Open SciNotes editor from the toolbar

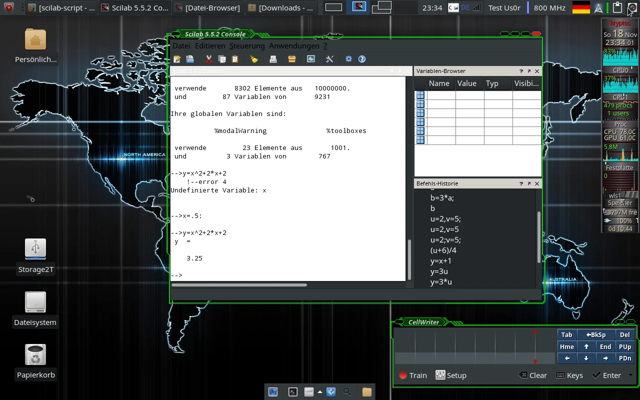click(177, 59)
